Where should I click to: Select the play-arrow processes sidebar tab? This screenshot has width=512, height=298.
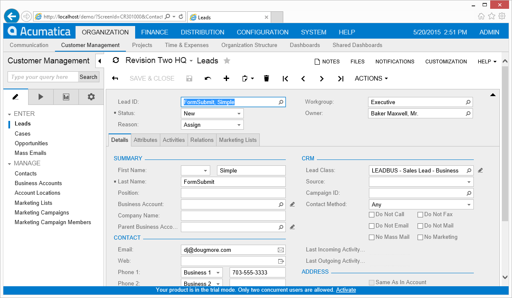pyautogui.click(x=41, y=97)
